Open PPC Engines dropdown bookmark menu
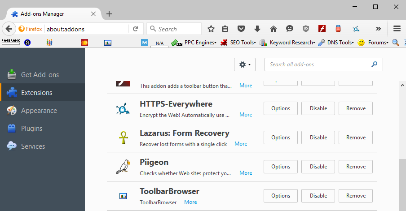Image resolution: width=406 pixels, height=211 pixels. tap(194, 43)
